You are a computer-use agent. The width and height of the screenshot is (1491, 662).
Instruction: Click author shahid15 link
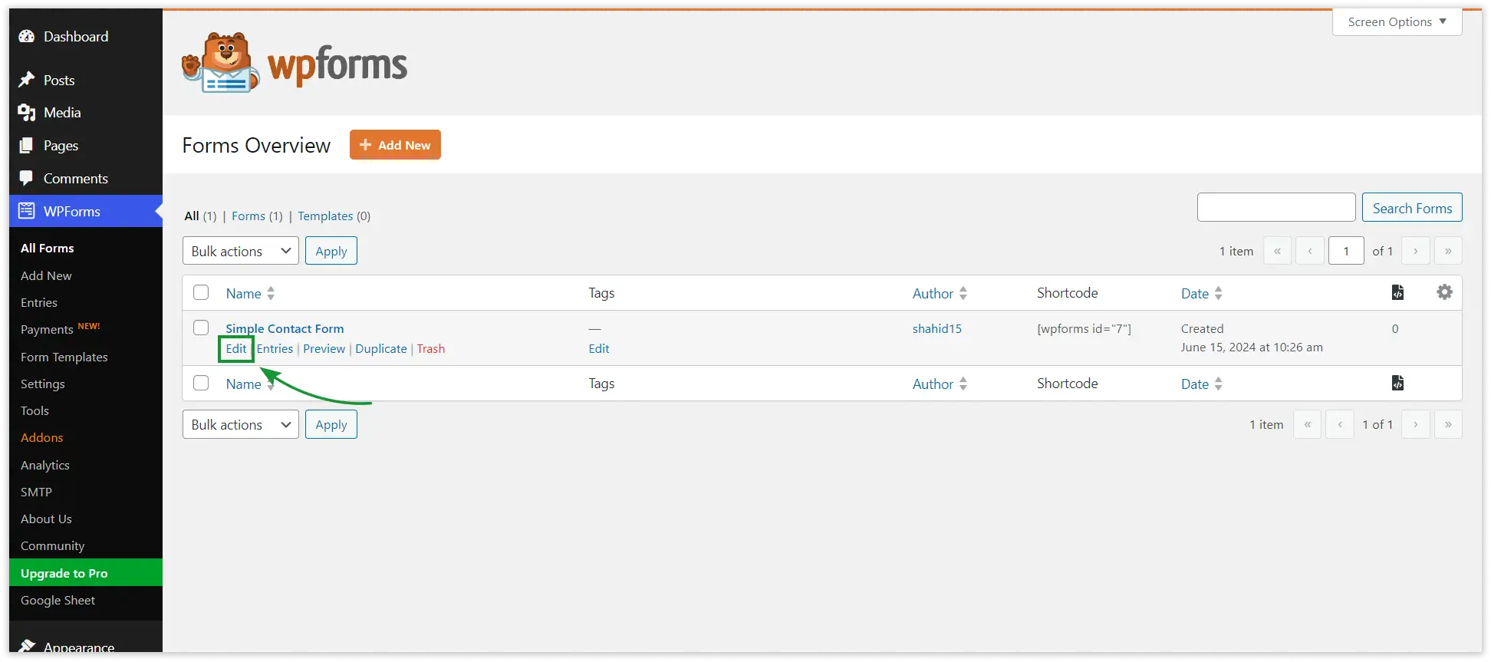click(x=936, y=328)
